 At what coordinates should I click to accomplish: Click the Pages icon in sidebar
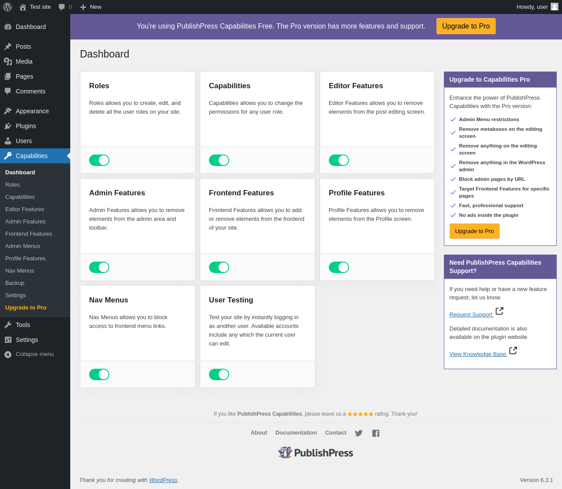[8, 76]
